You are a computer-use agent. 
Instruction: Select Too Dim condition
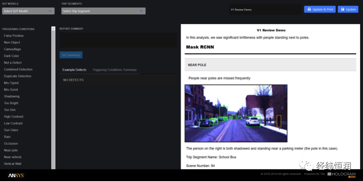click(10, 110)
